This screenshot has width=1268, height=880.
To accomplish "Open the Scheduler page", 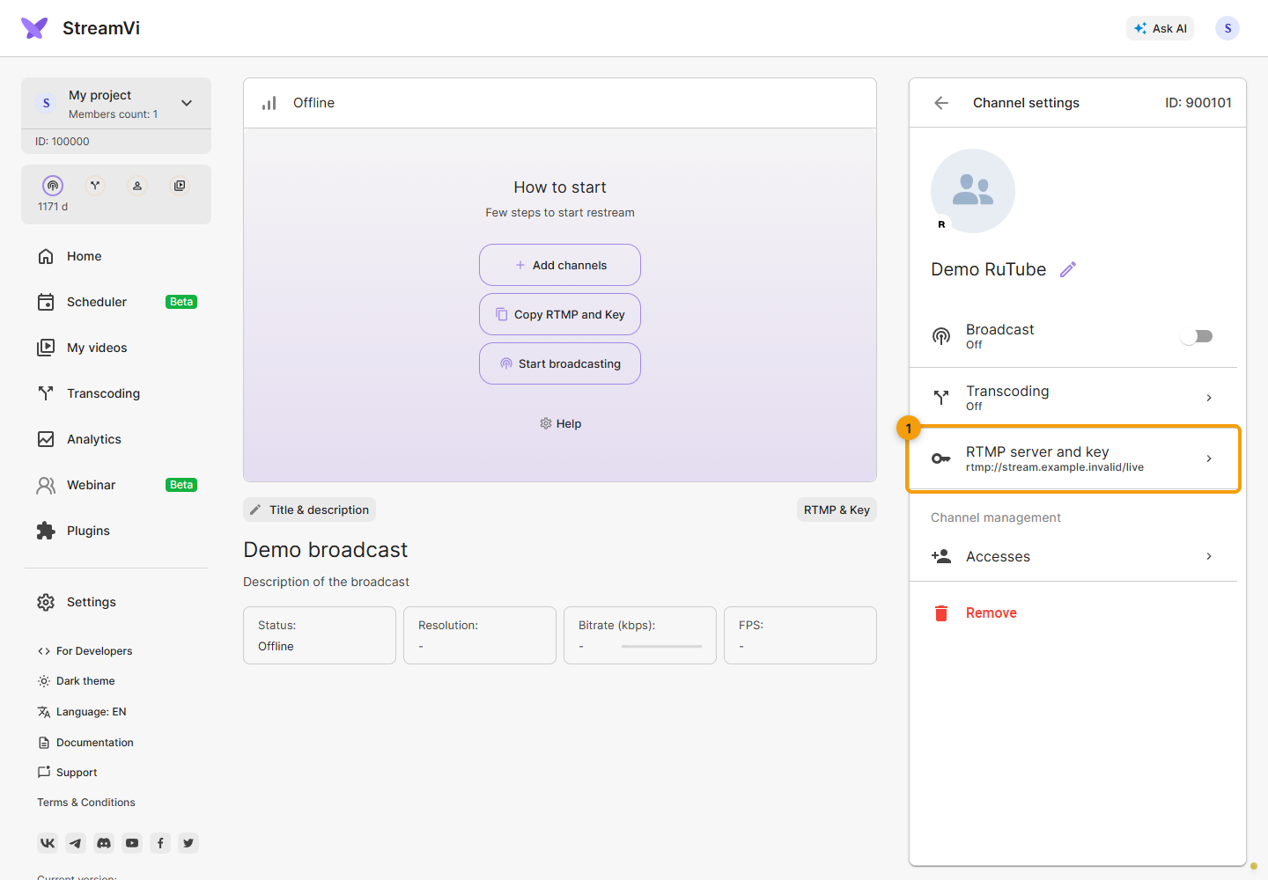I will [x=116, y=302].
